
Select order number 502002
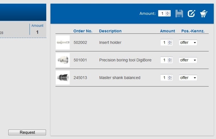tap(80, 43)
